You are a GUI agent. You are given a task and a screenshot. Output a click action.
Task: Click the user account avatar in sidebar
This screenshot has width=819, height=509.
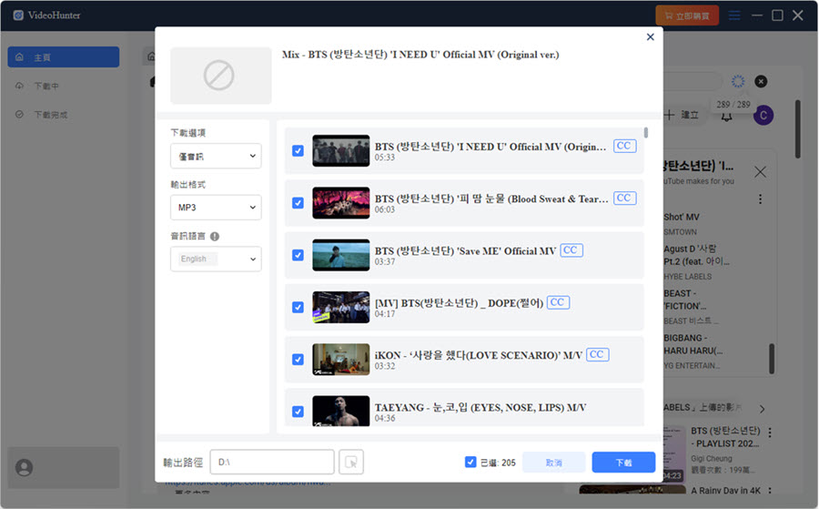pyautogui.click(x=24, y=467)
